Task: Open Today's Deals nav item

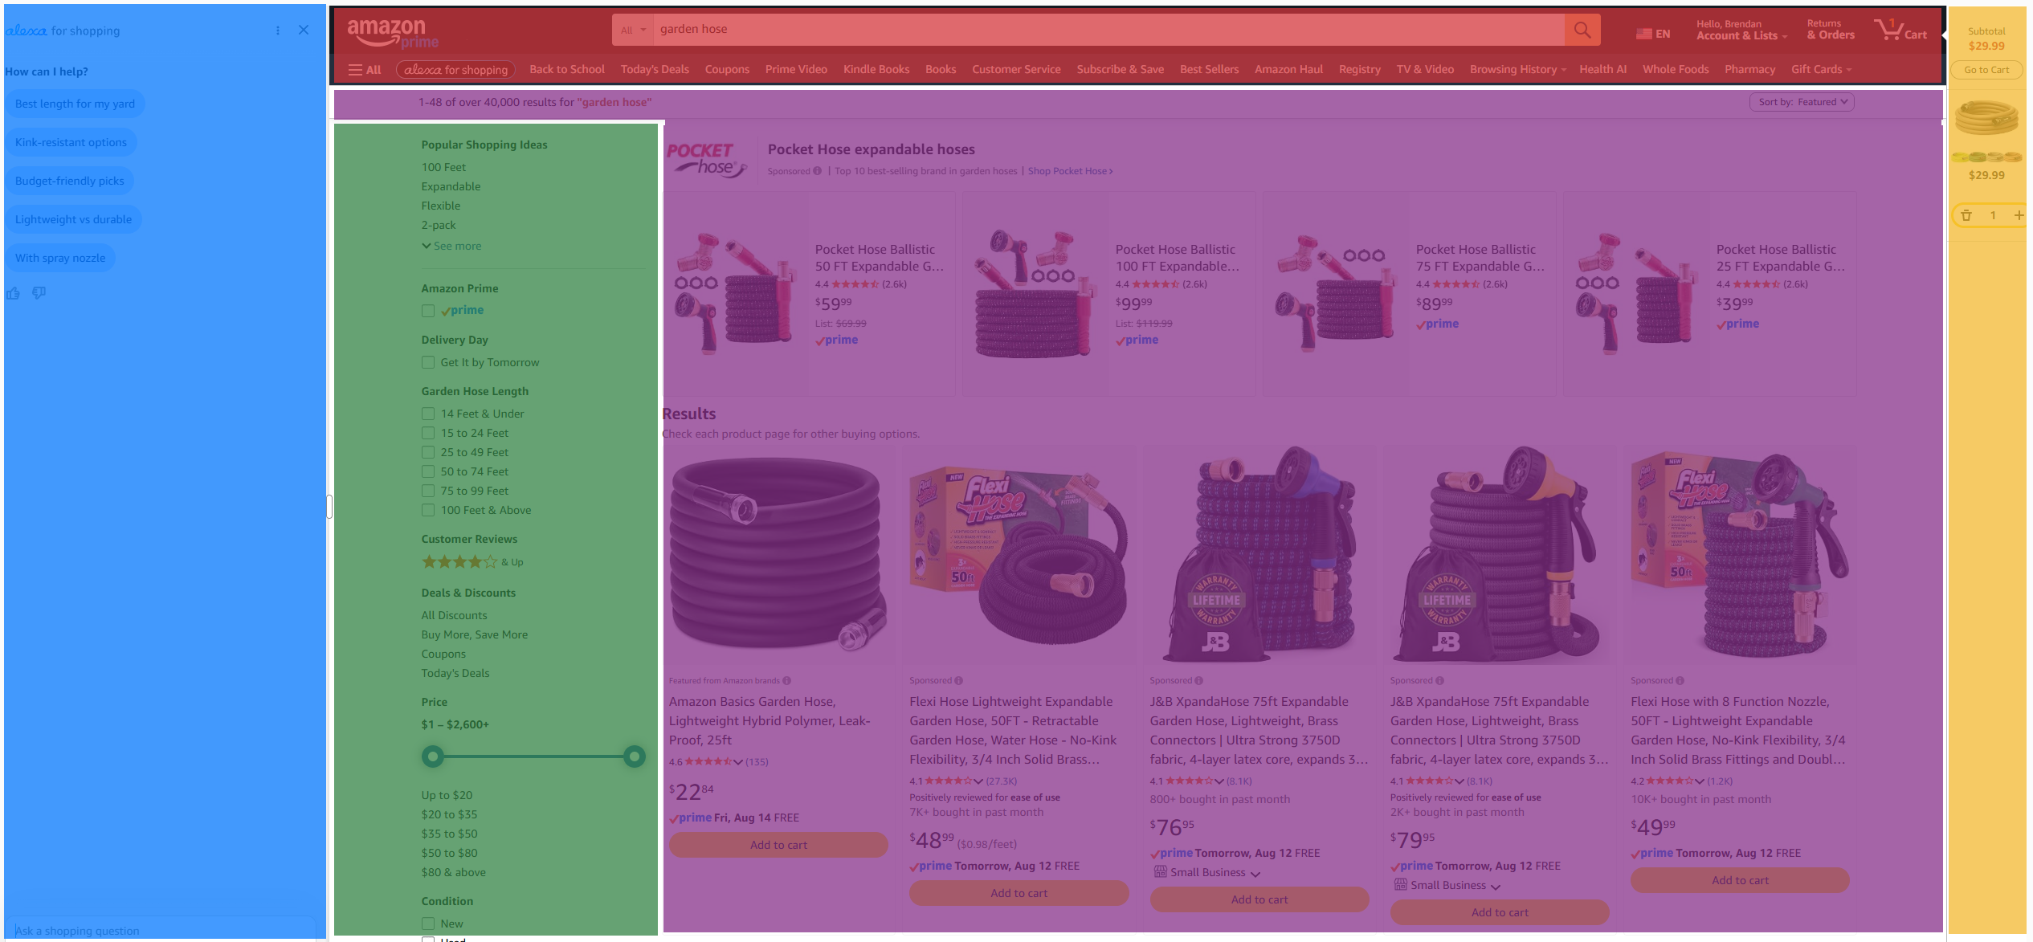Action: coord(655,70)
